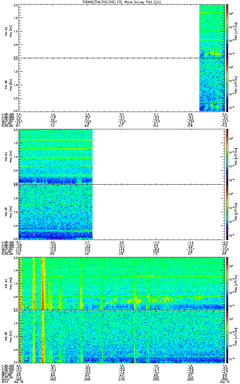Click the bright red broadband burst in THE B⊥
The width and height of the screenshot is (240, 384).
pyautogui.click(x=44, y=283)
